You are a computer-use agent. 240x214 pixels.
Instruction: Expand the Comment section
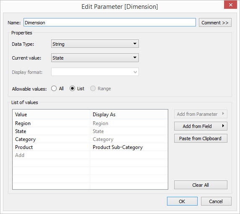[215, 23]
